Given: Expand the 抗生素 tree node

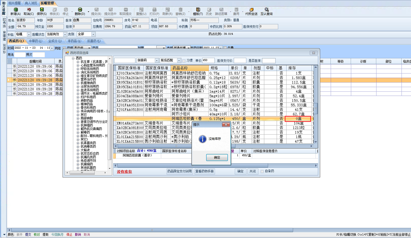Looking at the screenshot, I should point(78,62).
